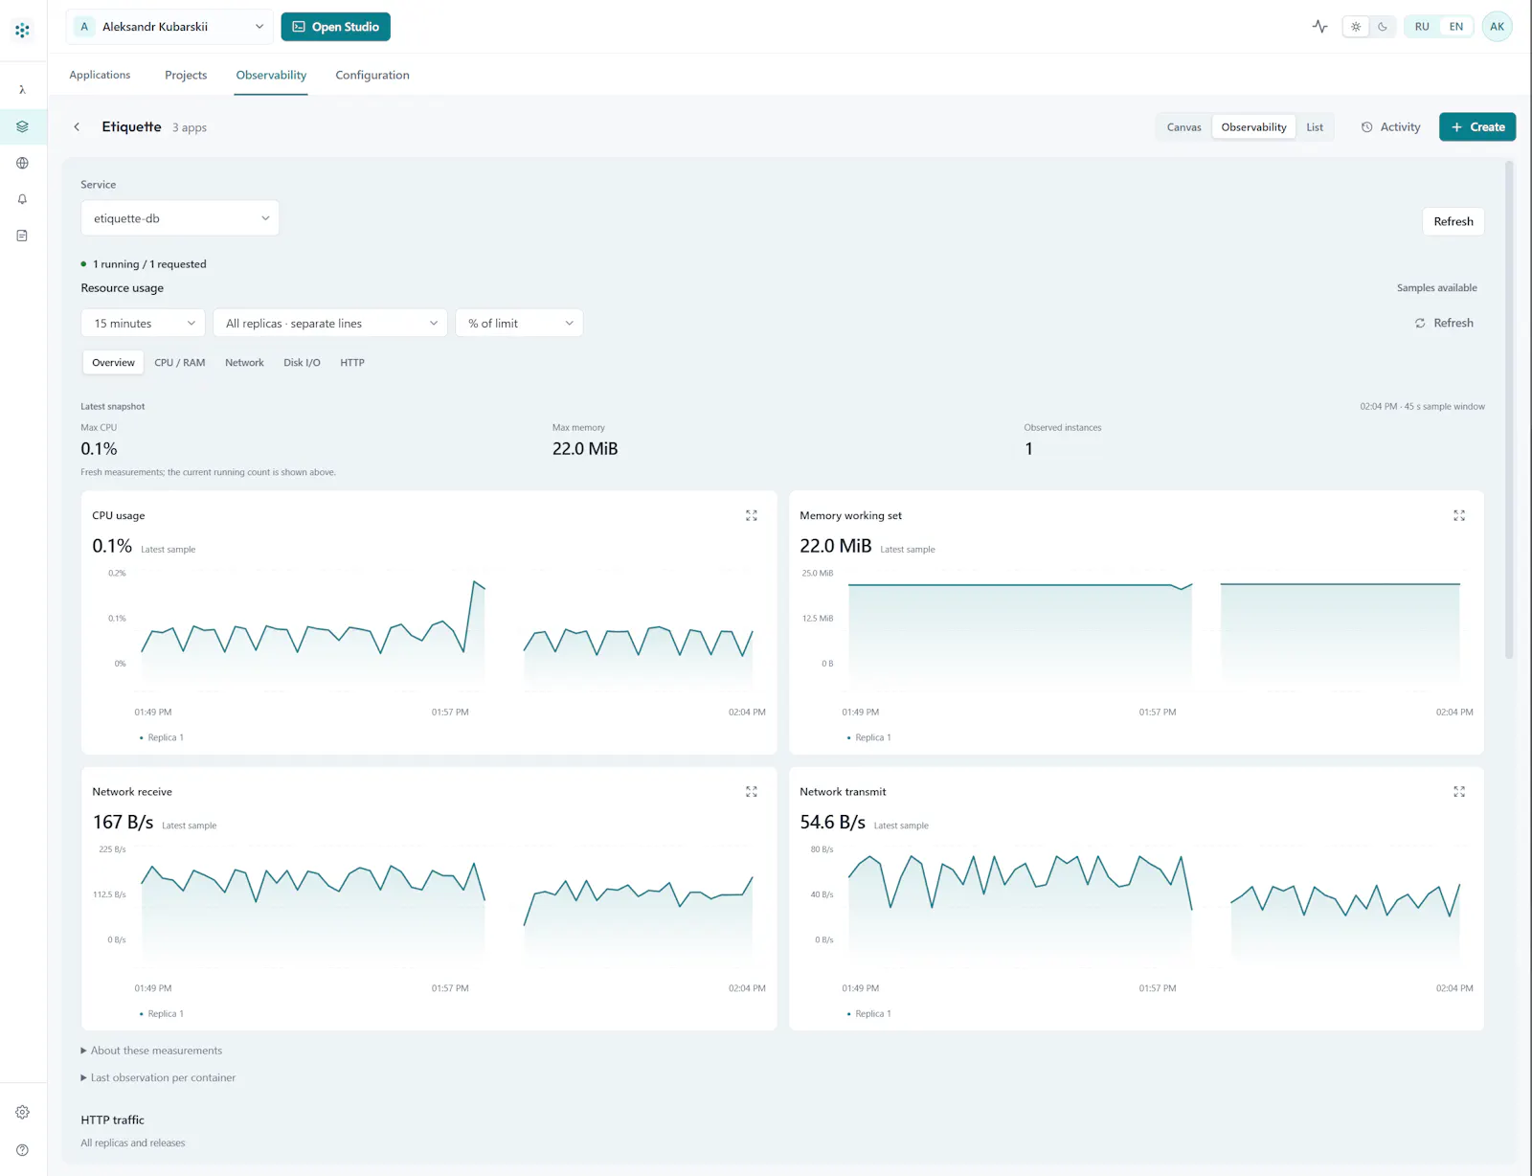
Task: Expand About these measurements section
Action: (x=151, y=1051)
